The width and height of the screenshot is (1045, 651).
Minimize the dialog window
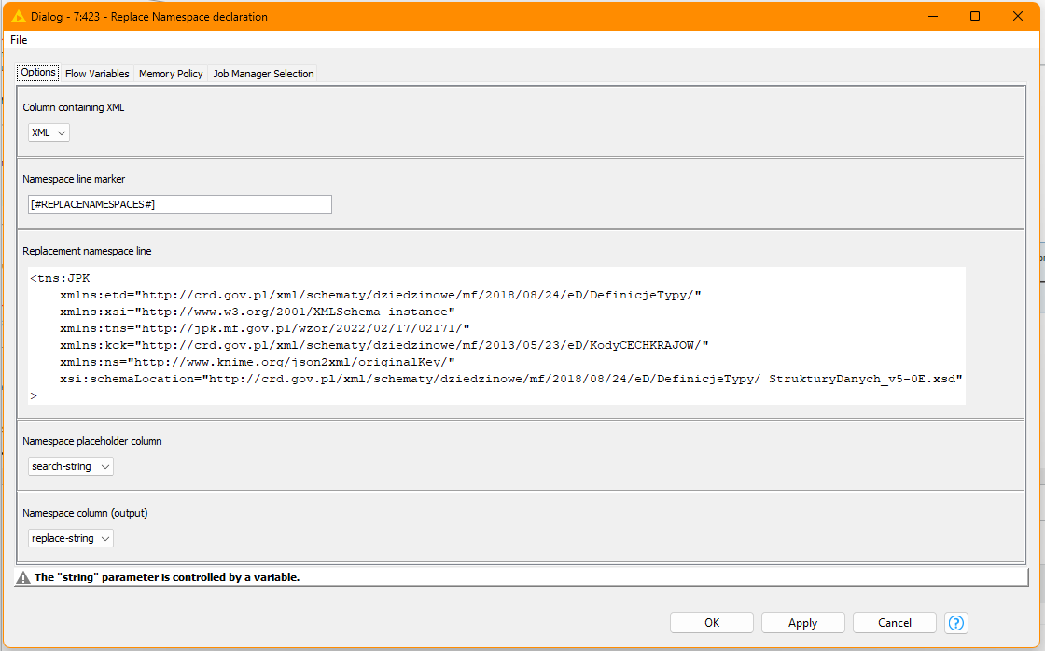(932, 16)
